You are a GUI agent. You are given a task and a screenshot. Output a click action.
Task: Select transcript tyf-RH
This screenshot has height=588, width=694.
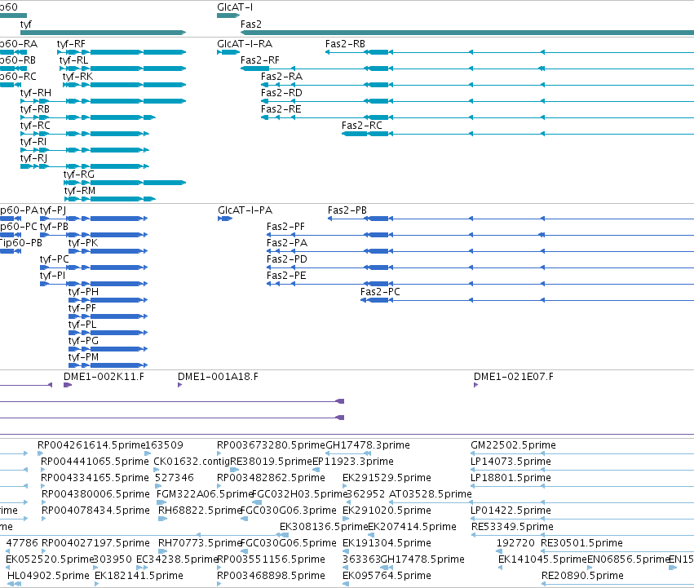coord(103,101)
